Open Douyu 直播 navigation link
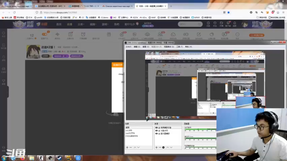The width and height of the screenshot is (287, 161). 70,24
